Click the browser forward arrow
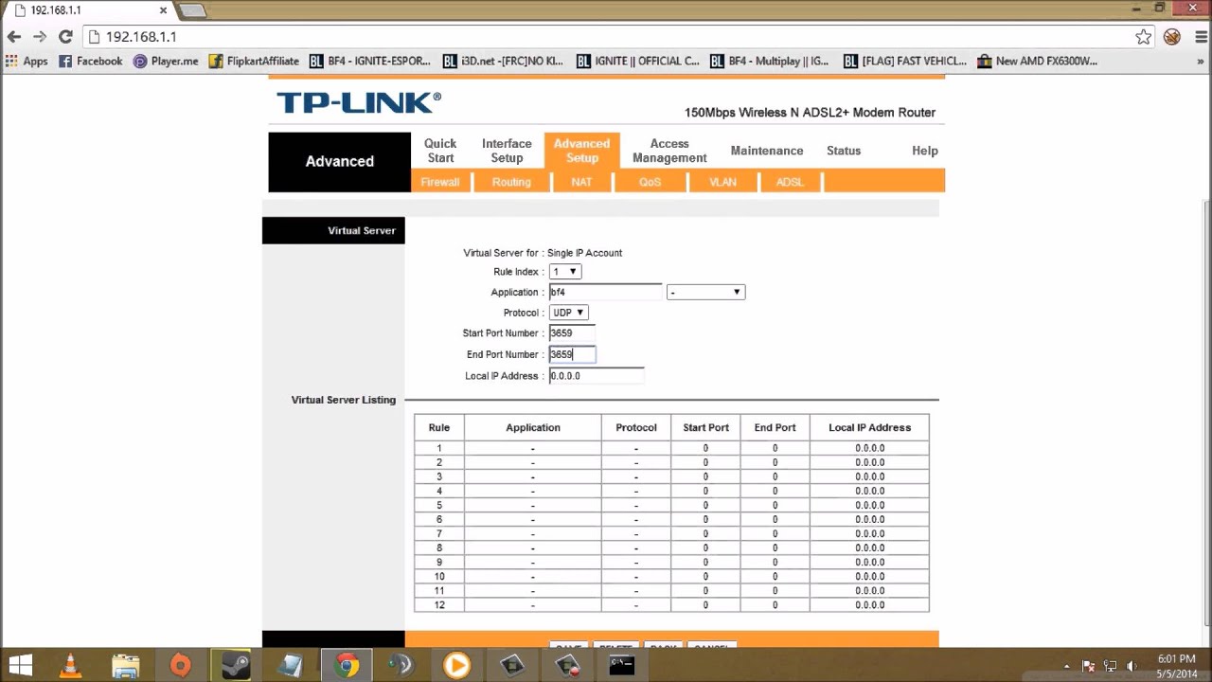 (x=39, y=37)
